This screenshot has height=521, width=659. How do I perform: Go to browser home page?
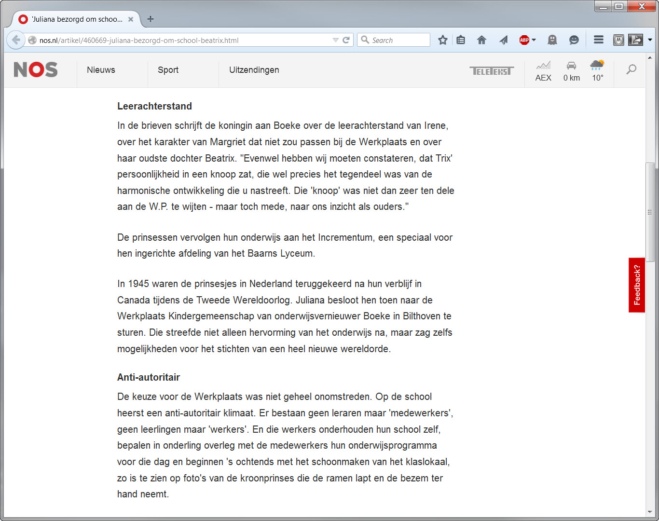481,40
